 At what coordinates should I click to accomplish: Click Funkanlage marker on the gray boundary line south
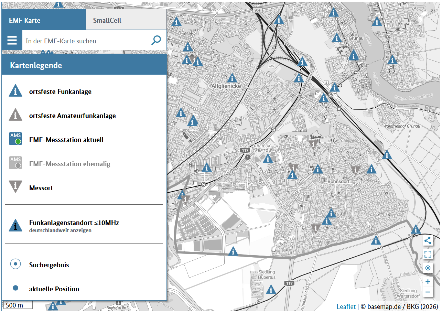233,251
